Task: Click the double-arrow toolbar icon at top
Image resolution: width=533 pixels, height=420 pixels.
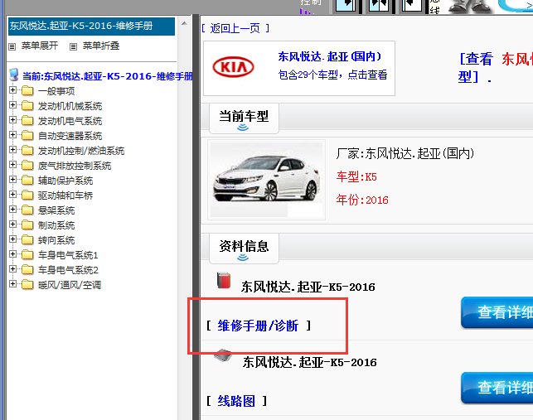Action: [379, 6]
